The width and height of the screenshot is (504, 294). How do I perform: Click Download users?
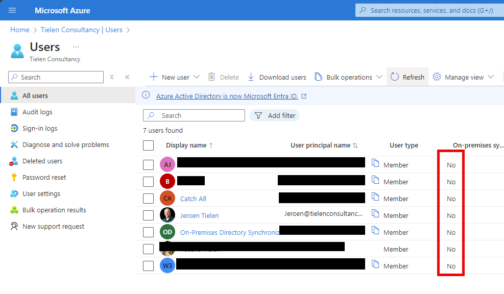[277, 77]
